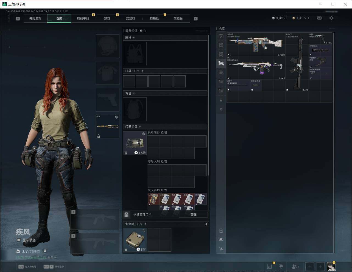Click the body armor equipment slot
352x272 pixels.
tap(107, 73)
